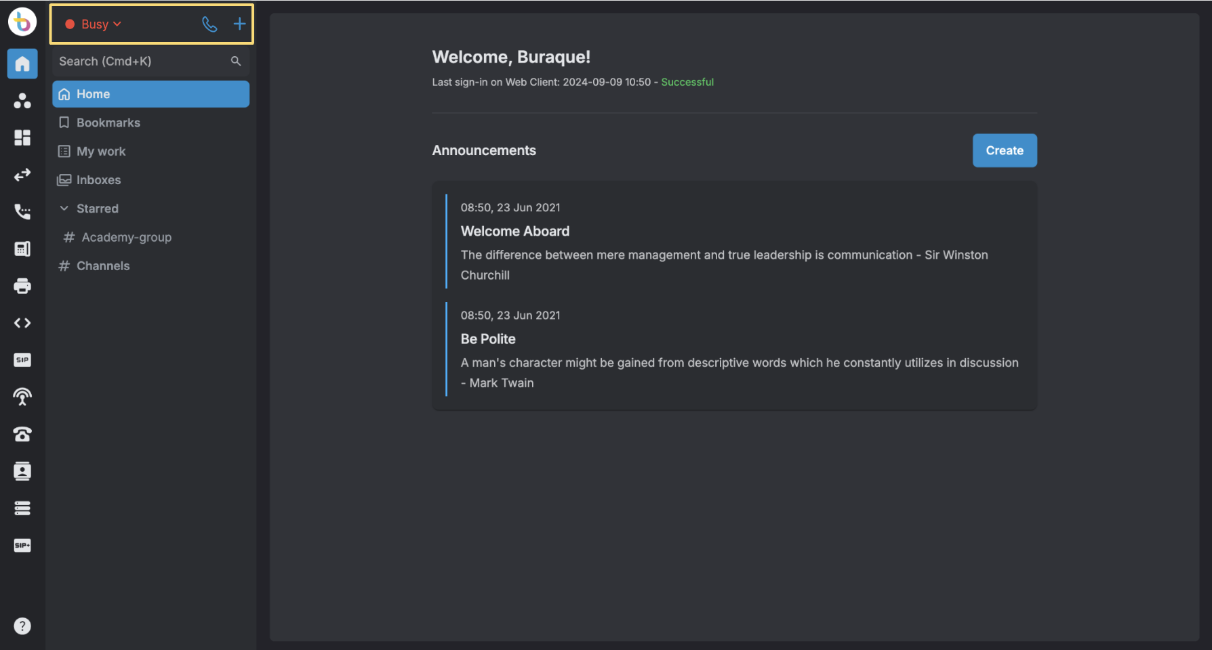Click the dashboard tiles icon in the rail

[x=22, y=137]
